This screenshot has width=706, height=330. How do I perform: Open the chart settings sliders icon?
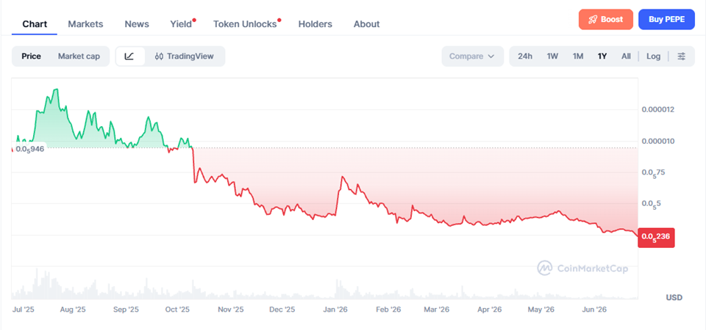(x=682, y=56)
